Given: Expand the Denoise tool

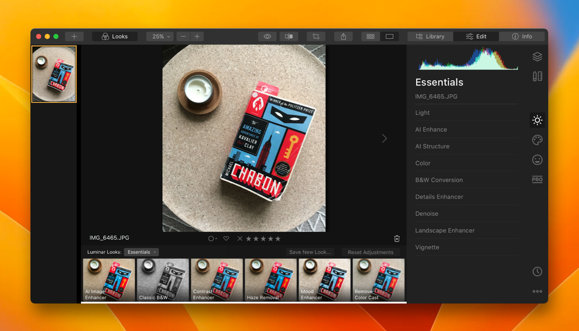Looking at the screenshot, I should (x=466, y=214).
